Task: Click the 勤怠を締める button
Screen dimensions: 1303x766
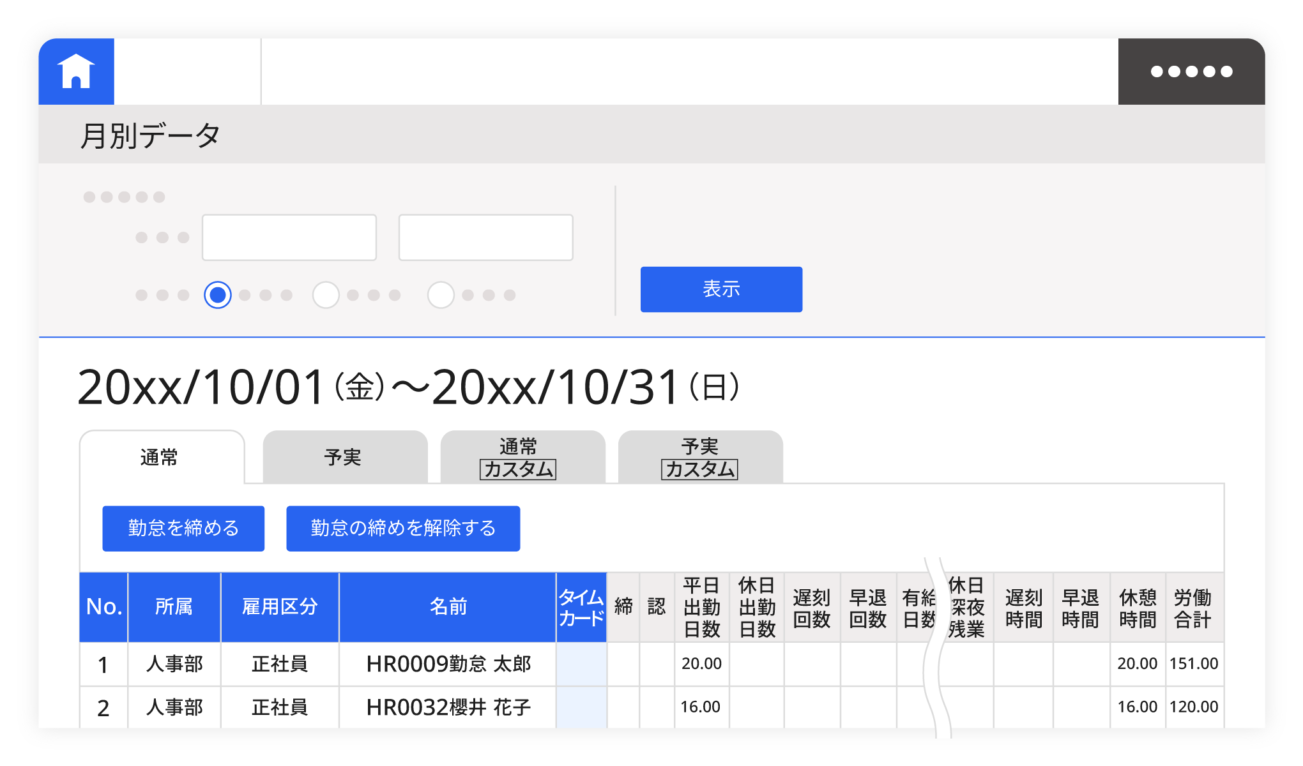Action: coord(183,529)
